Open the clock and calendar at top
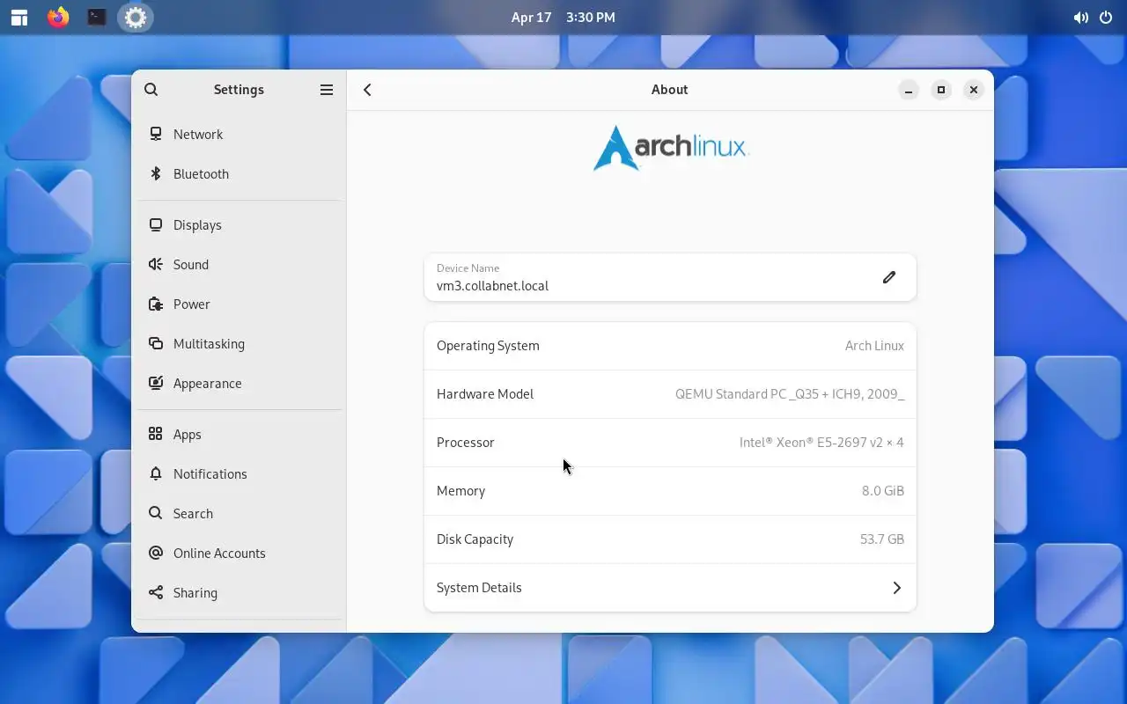1127x704 pixels. click(563, 18)
